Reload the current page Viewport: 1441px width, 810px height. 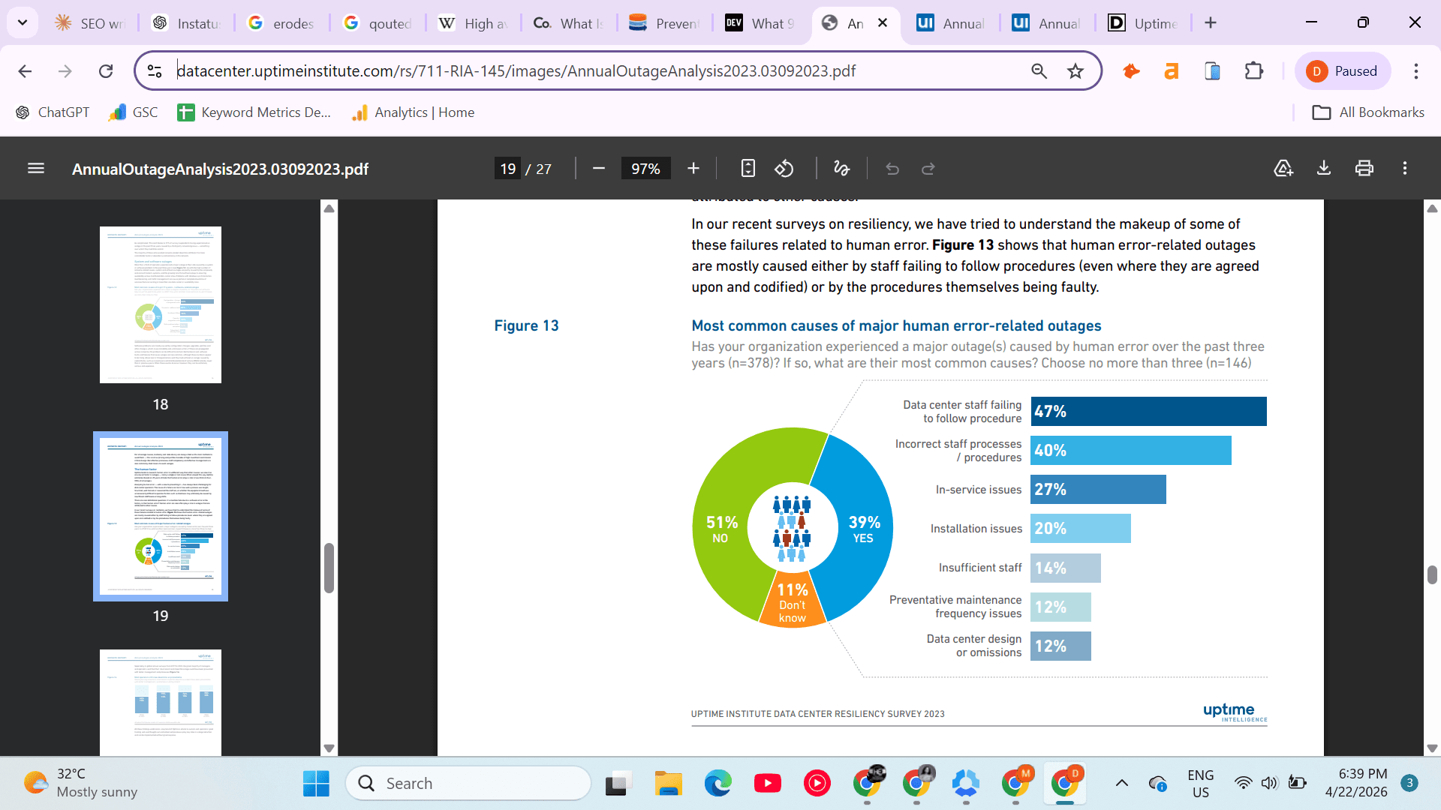[106, 71]
